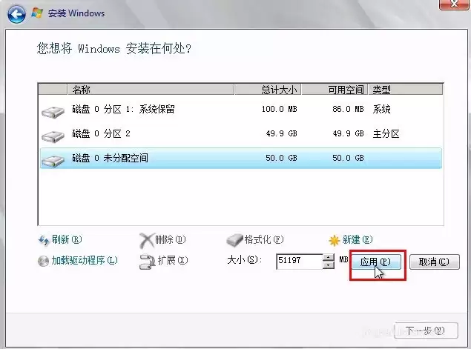Image resolution: width=471 pixels, height=349 pixels.
Task: Click 新建(E) new partition link
Action: tap(358, 239)
